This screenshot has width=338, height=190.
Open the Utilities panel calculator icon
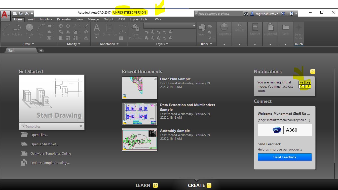pos(255,28)
